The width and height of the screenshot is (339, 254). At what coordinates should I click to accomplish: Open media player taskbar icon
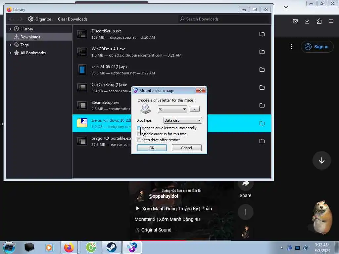49,247
